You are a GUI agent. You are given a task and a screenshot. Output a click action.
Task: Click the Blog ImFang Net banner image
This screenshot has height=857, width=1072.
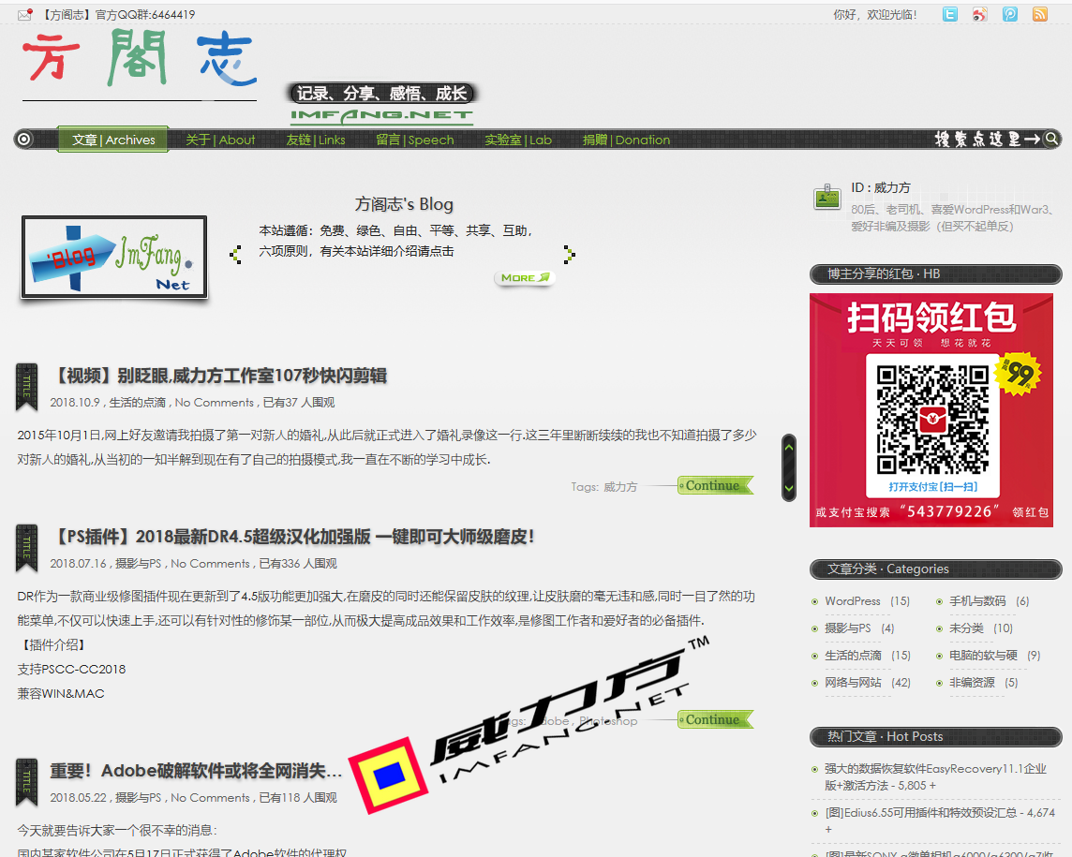point(114,257)
